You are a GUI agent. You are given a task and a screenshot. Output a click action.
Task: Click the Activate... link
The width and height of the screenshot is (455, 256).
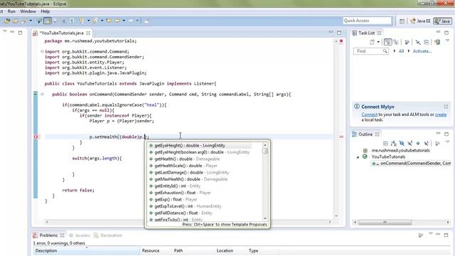click(x=422, y=51)
